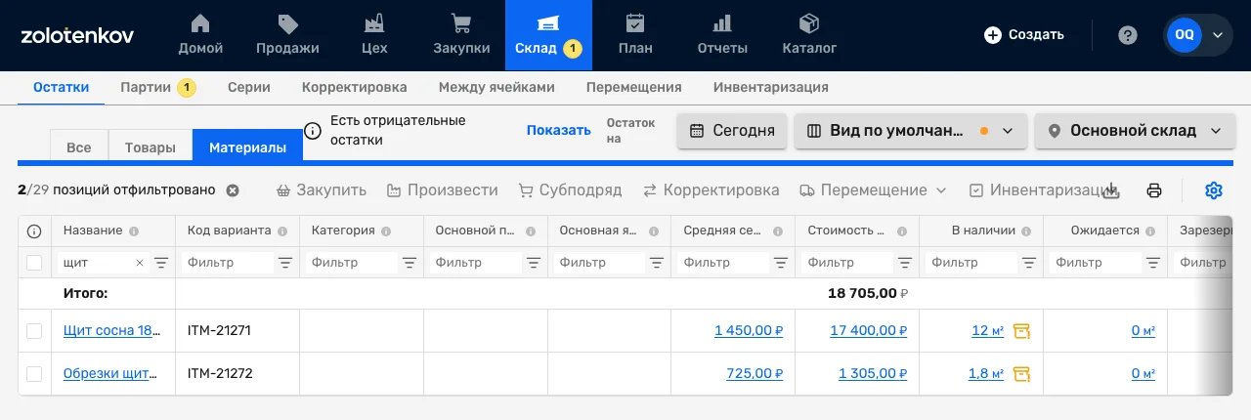Screen dimensions: 1251x420
Task: Click the 1 450,00 ₽ cost link
Action: [749, 331]
